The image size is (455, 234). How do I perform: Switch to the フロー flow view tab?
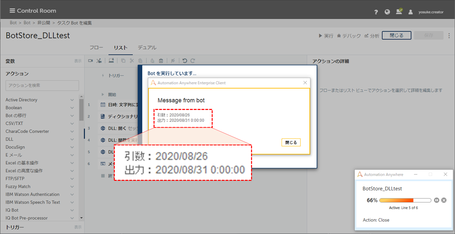(96, 47)
